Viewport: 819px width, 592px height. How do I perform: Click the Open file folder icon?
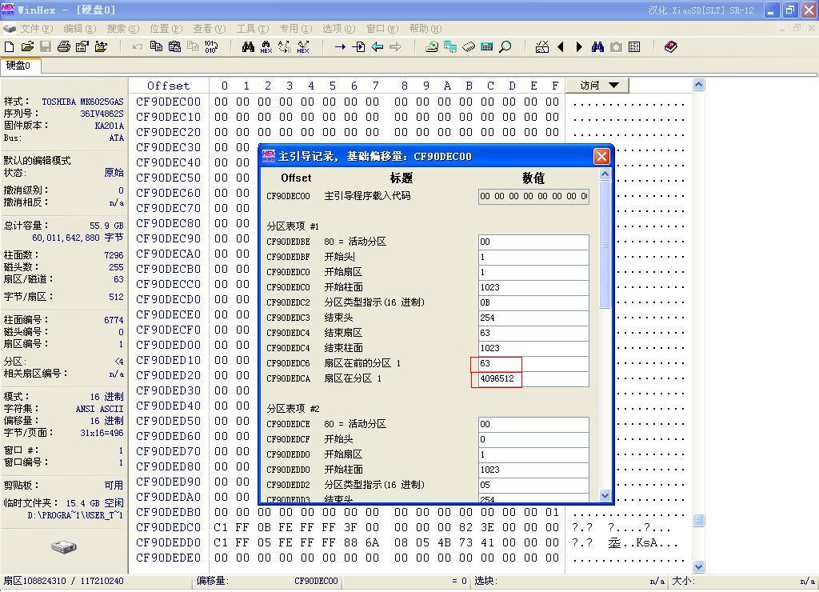27,47
